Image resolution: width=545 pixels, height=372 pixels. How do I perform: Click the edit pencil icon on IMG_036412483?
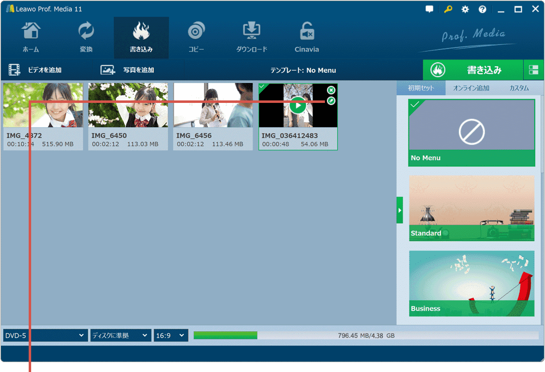click(x=331, y=101)
